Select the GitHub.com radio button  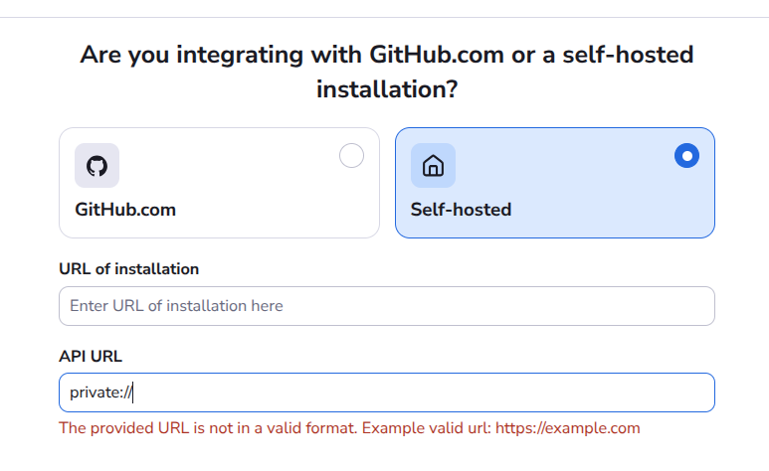point(351,156)
